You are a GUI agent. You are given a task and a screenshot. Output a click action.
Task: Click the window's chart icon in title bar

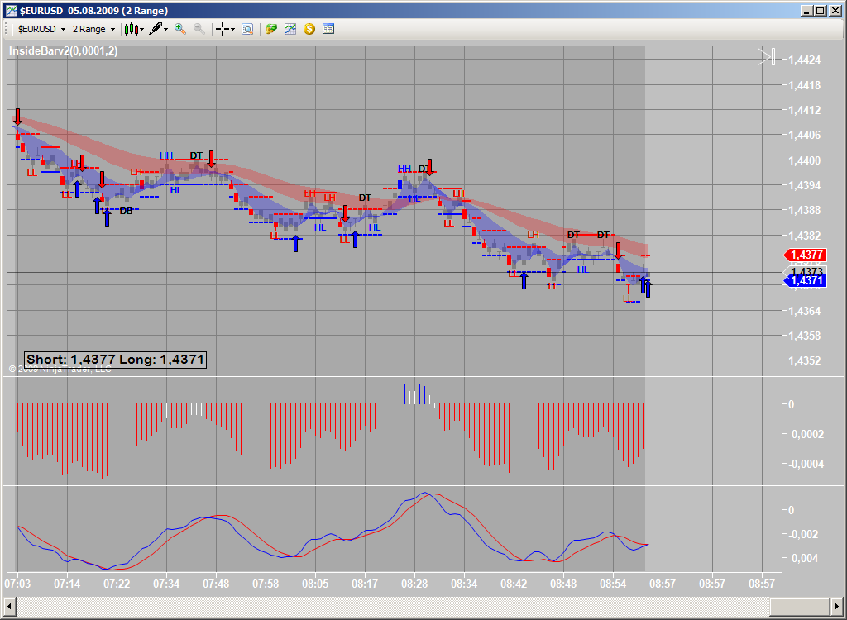pyautogui.click(x=11, y=10)
